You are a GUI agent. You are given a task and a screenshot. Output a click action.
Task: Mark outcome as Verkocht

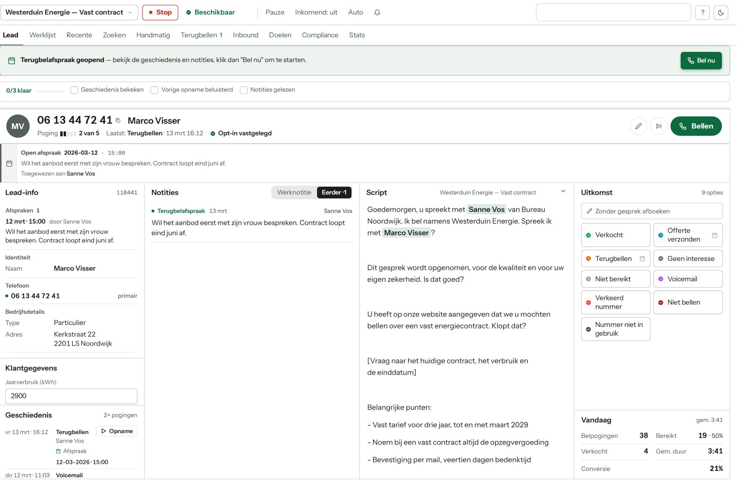(x=616, y=235)
